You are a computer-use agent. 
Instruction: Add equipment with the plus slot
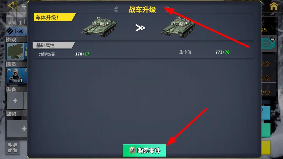pyautogui.click(x=15, y=101)
